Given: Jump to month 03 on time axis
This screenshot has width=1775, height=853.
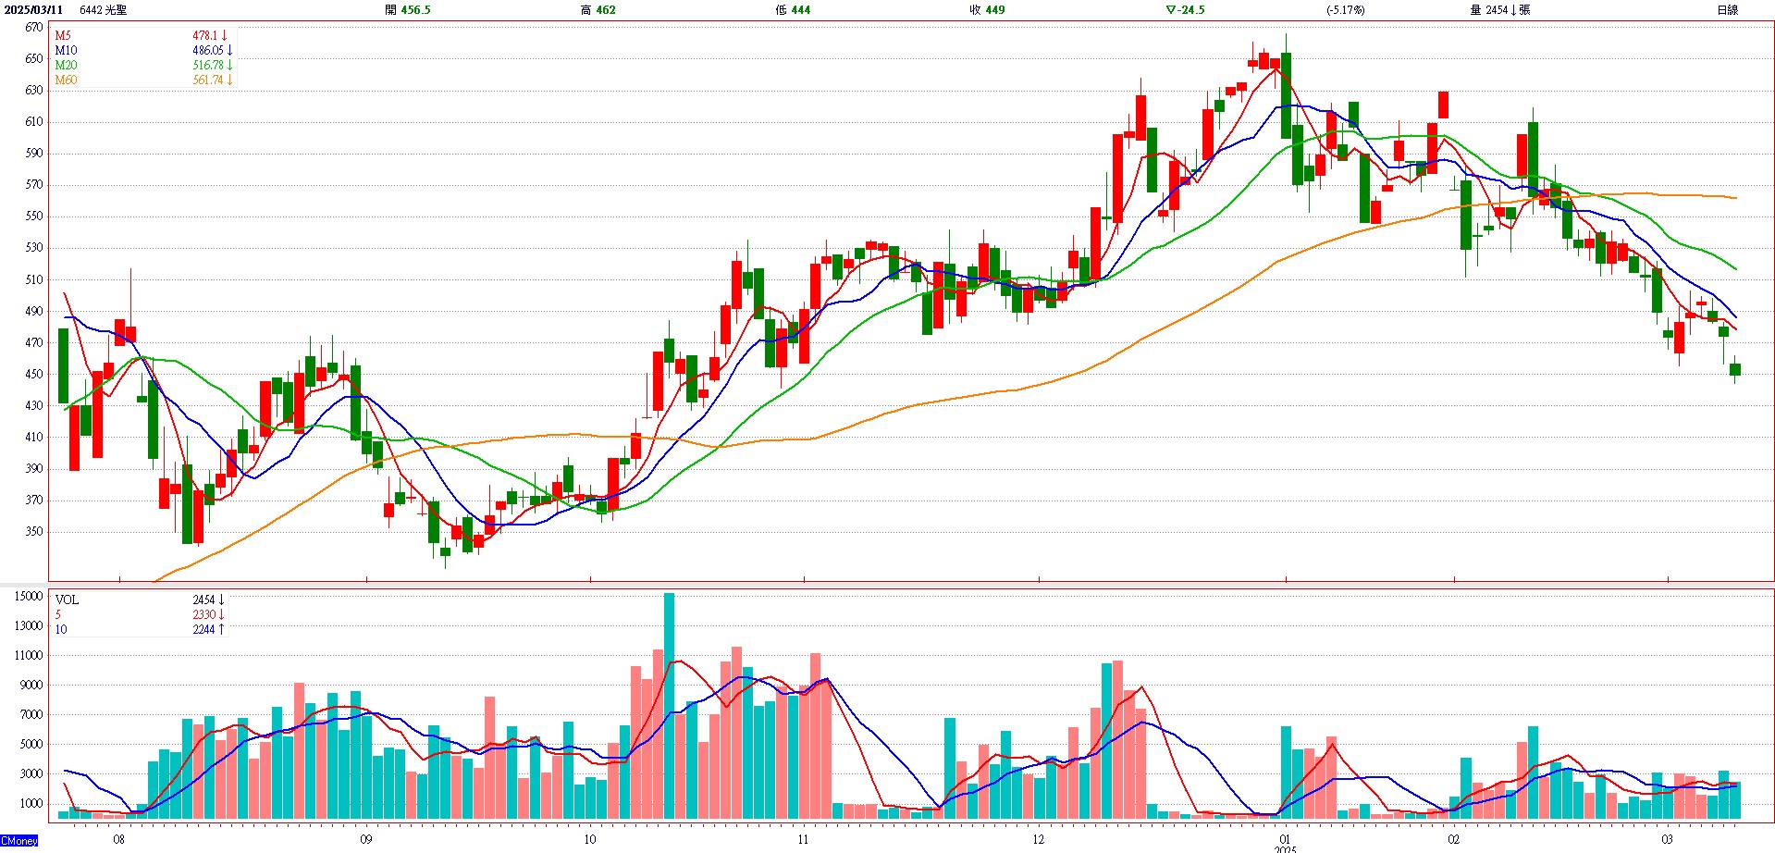Looking at the screenshot, I should (1668, 840).
